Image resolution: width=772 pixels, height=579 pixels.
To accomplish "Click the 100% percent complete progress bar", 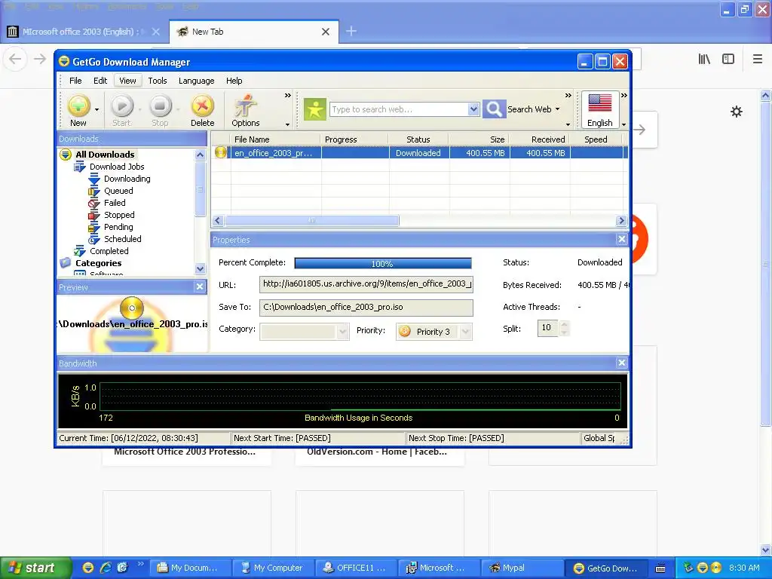I will tap(382, 263).
